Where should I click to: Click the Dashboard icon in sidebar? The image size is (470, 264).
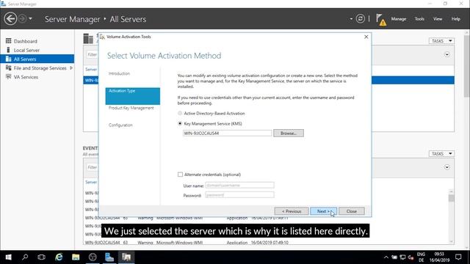click(8, 41)
